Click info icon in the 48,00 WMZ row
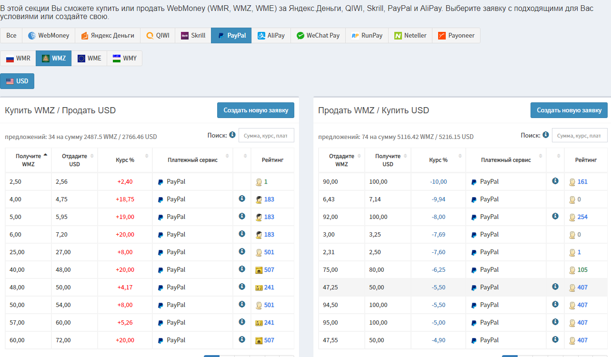The image size is (611, 357). (242, 287)
